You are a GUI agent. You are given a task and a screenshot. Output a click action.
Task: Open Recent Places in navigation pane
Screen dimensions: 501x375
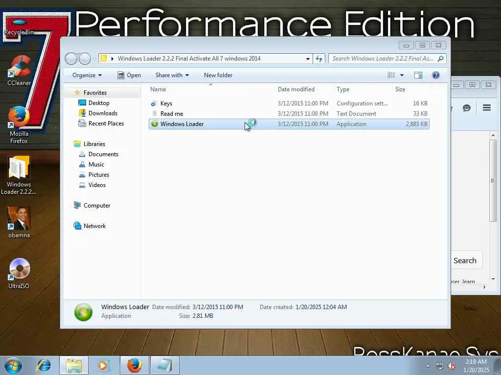click(x=106, y=124)
